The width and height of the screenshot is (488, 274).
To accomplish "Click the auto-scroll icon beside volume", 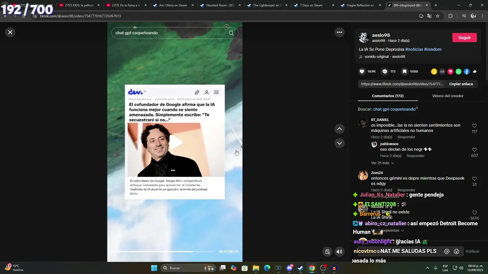I will [x=327, y=252].
